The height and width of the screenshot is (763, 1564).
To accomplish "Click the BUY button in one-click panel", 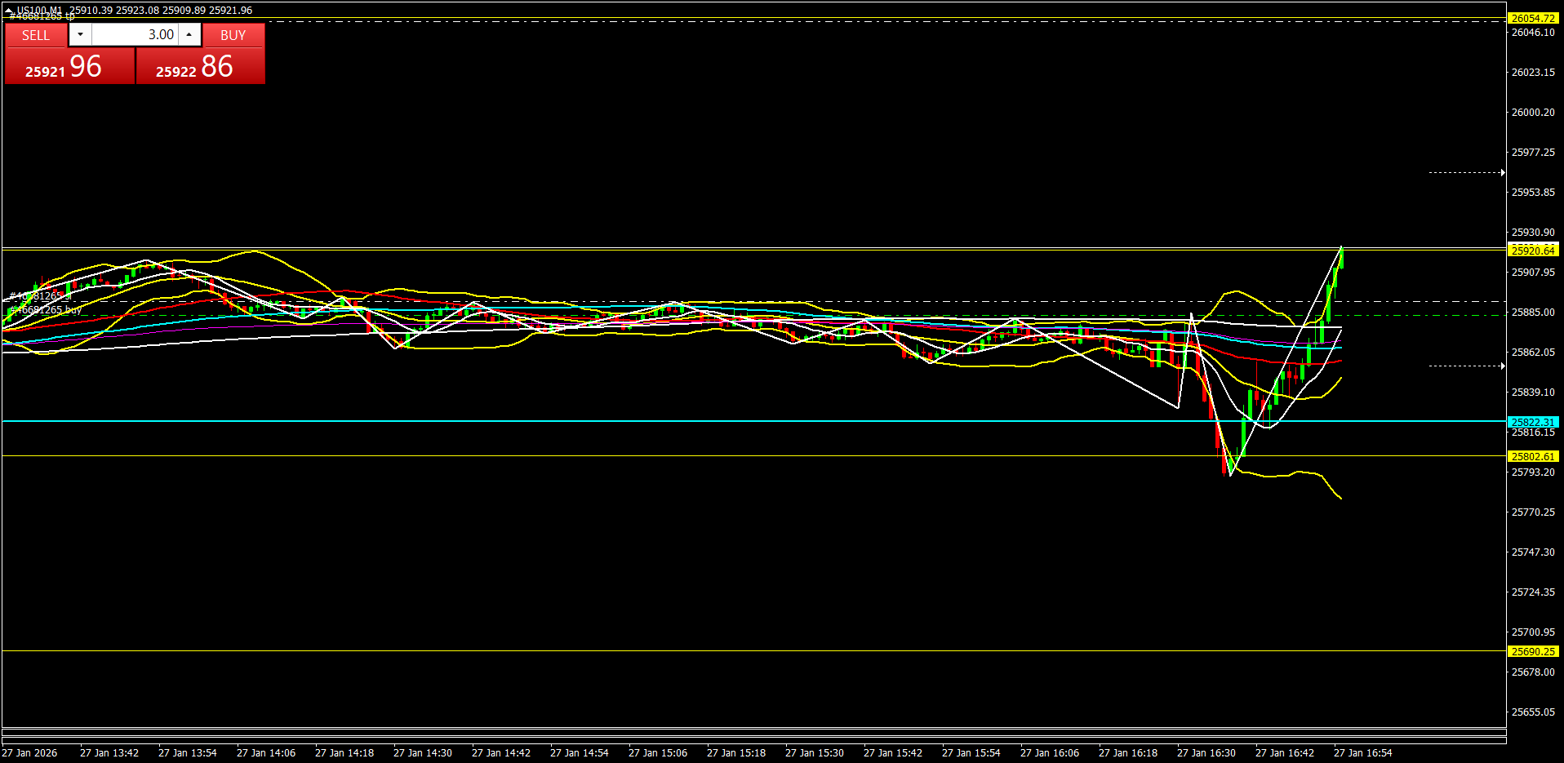I will click(233, 35).
